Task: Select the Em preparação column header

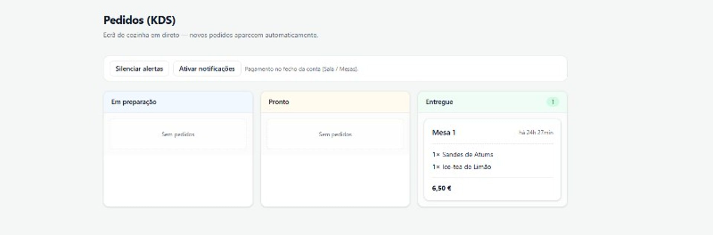Action: [x=178, y=102]
